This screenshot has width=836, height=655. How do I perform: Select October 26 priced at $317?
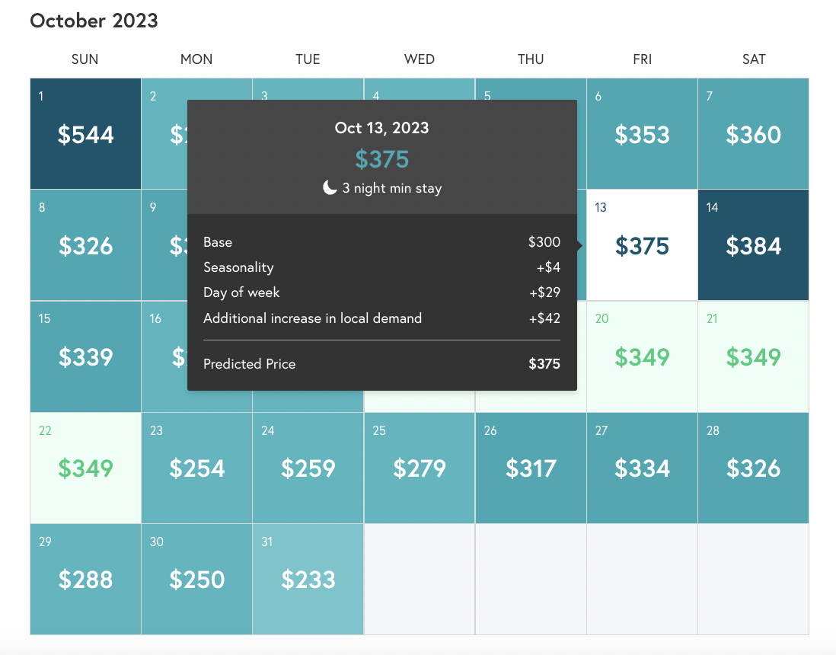point(531,468)
